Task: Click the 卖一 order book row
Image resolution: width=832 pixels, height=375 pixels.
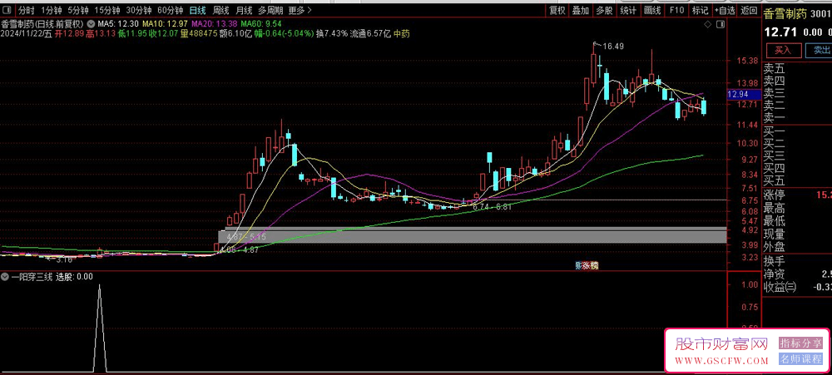Action: pyautogui.click(x=797, y=117)
